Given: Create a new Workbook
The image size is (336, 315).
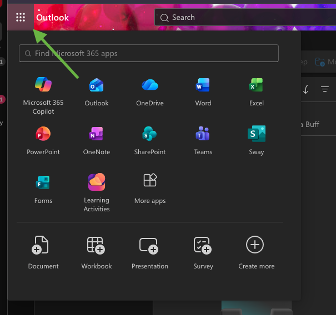Looking at the screenshot, I should point(97,252).
